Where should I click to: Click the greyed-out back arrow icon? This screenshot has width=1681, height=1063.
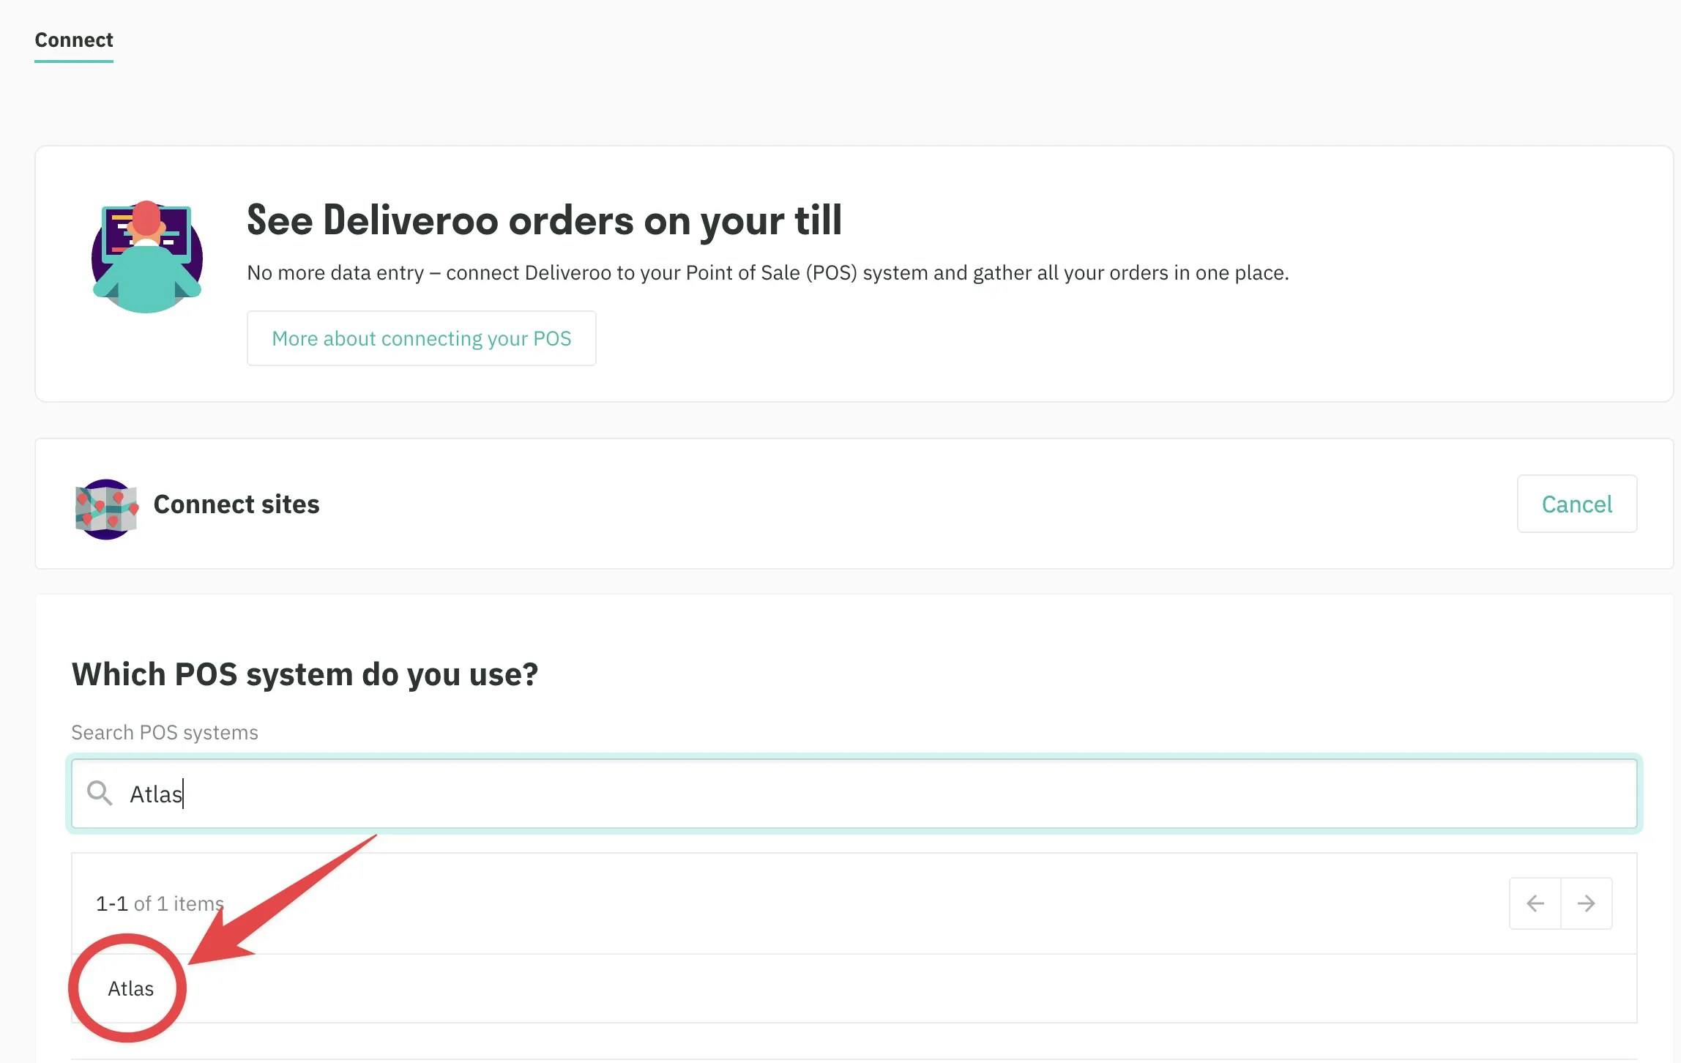1535,903
